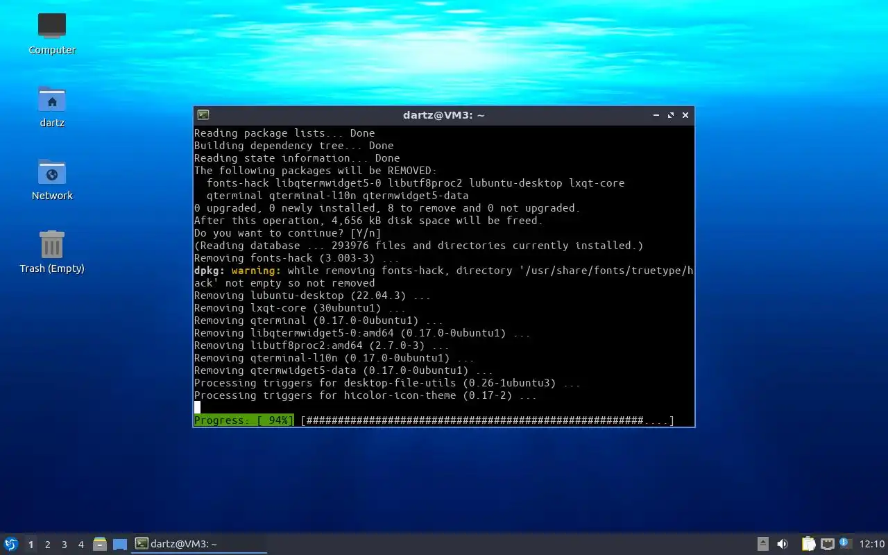Click 'Building dependency tree... Done' line
888x555 pixels.
[293, 146]
